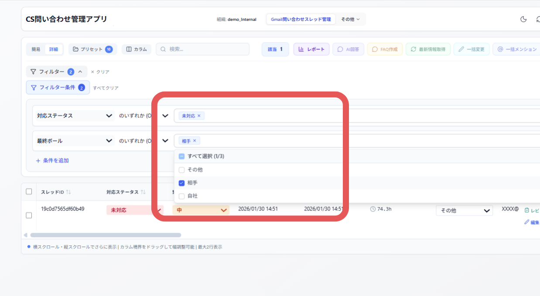Open the 未対応 status dropdown in row
540x296 pixels.
(135, 210)
